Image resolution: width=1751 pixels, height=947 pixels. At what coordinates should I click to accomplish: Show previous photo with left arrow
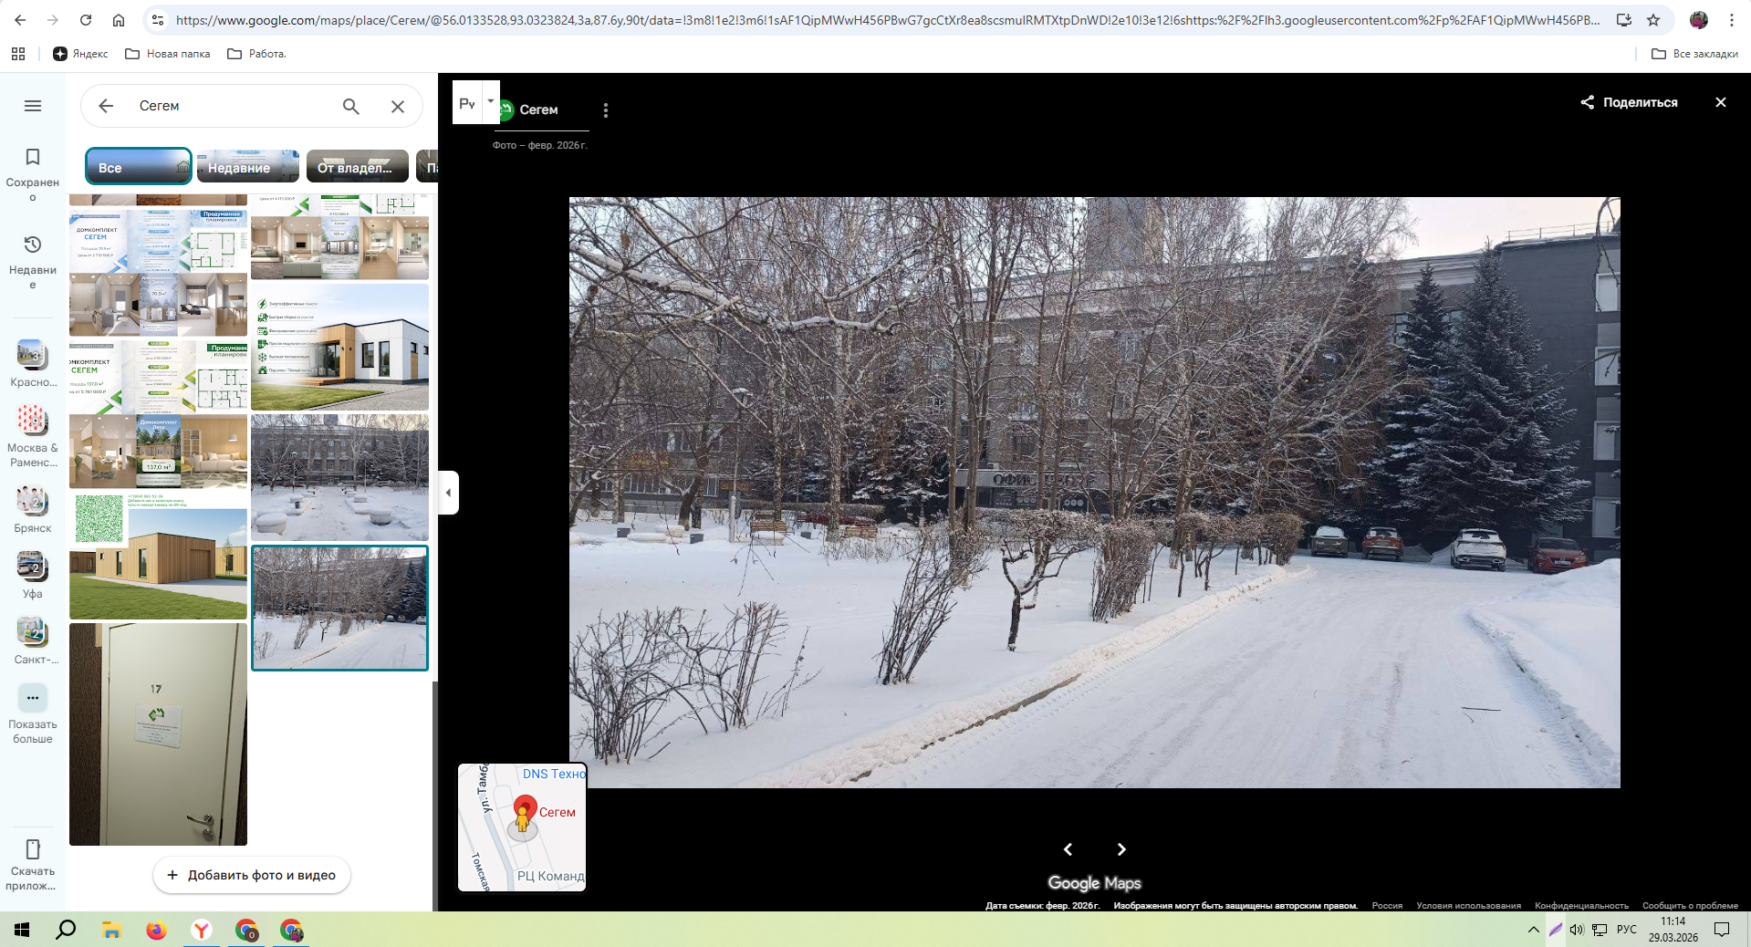(x=1068, y=849)
